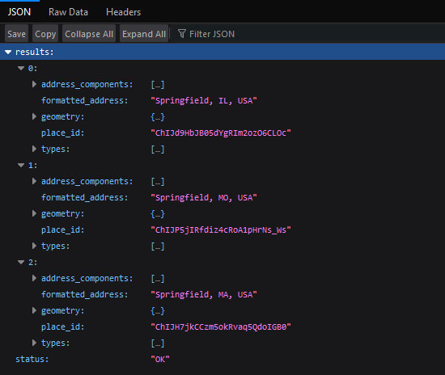Expand address_components under item 0
The width and height of the screenshot is (445, 375).
34,84
